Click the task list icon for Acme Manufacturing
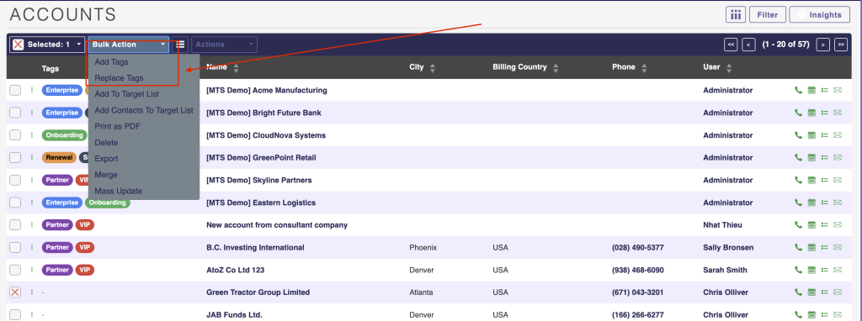Viewport: 862px width, 321px height. (x=825, y=91)
